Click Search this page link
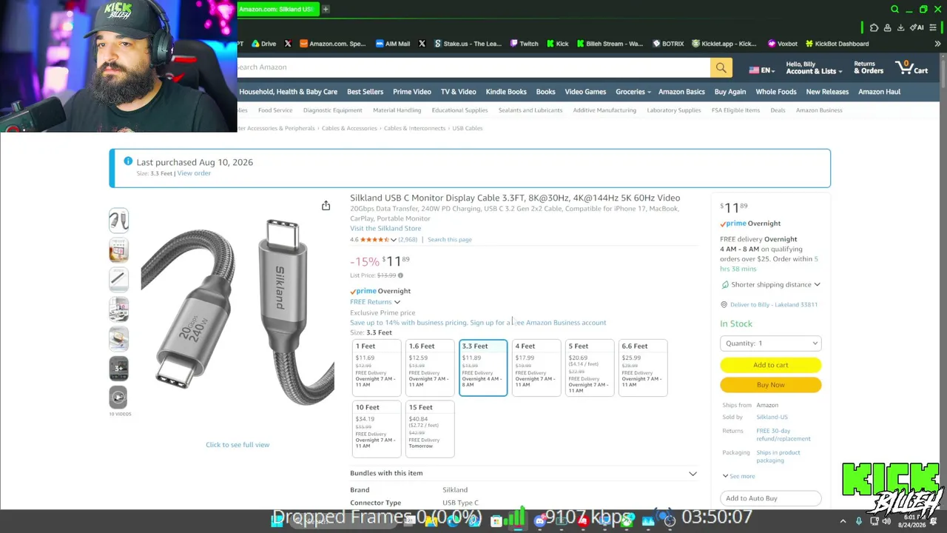947x533 pixels. click(449, 240)
